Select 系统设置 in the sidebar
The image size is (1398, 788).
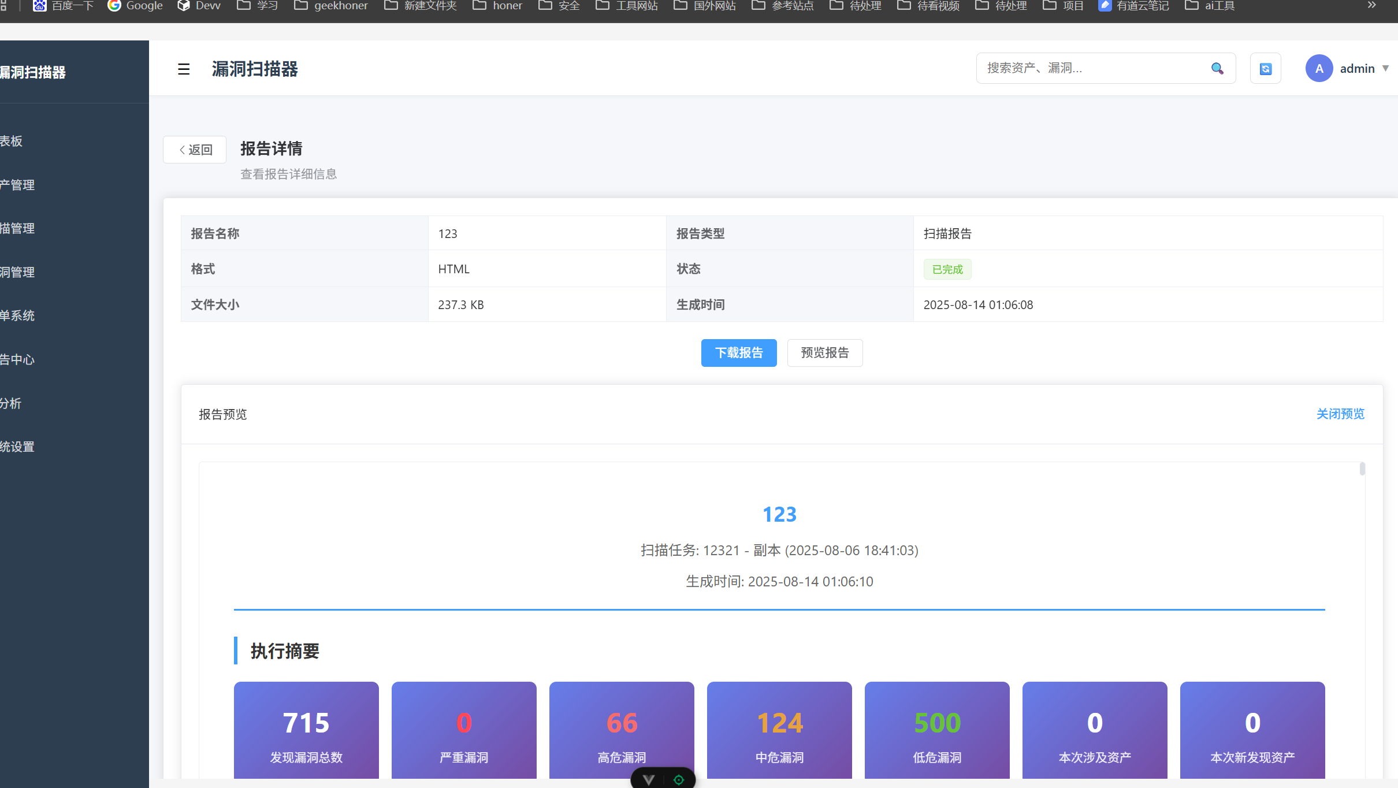[17, 447]
